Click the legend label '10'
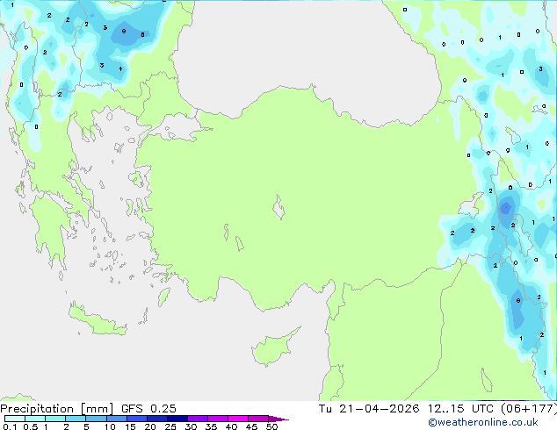The width and height of the screenshot is (557, 430). 110,426
